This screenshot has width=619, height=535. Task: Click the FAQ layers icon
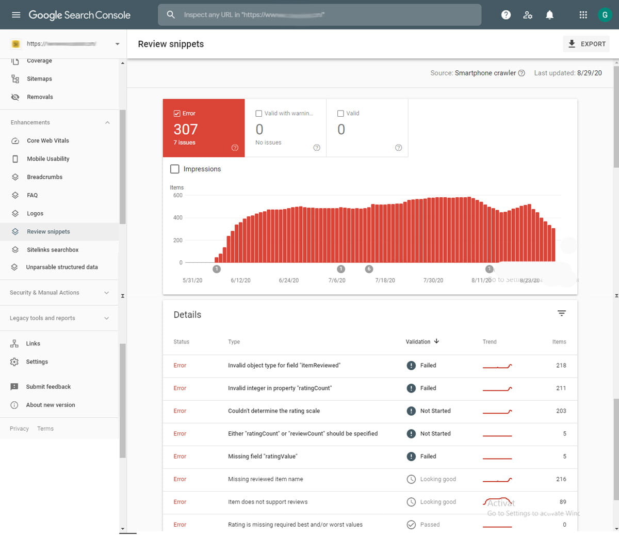point(15,195)
